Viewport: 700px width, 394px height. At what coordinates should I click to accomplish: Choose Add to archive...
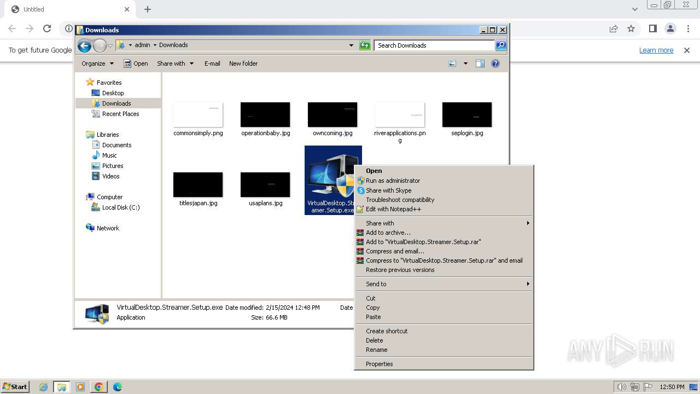[444, 233]
